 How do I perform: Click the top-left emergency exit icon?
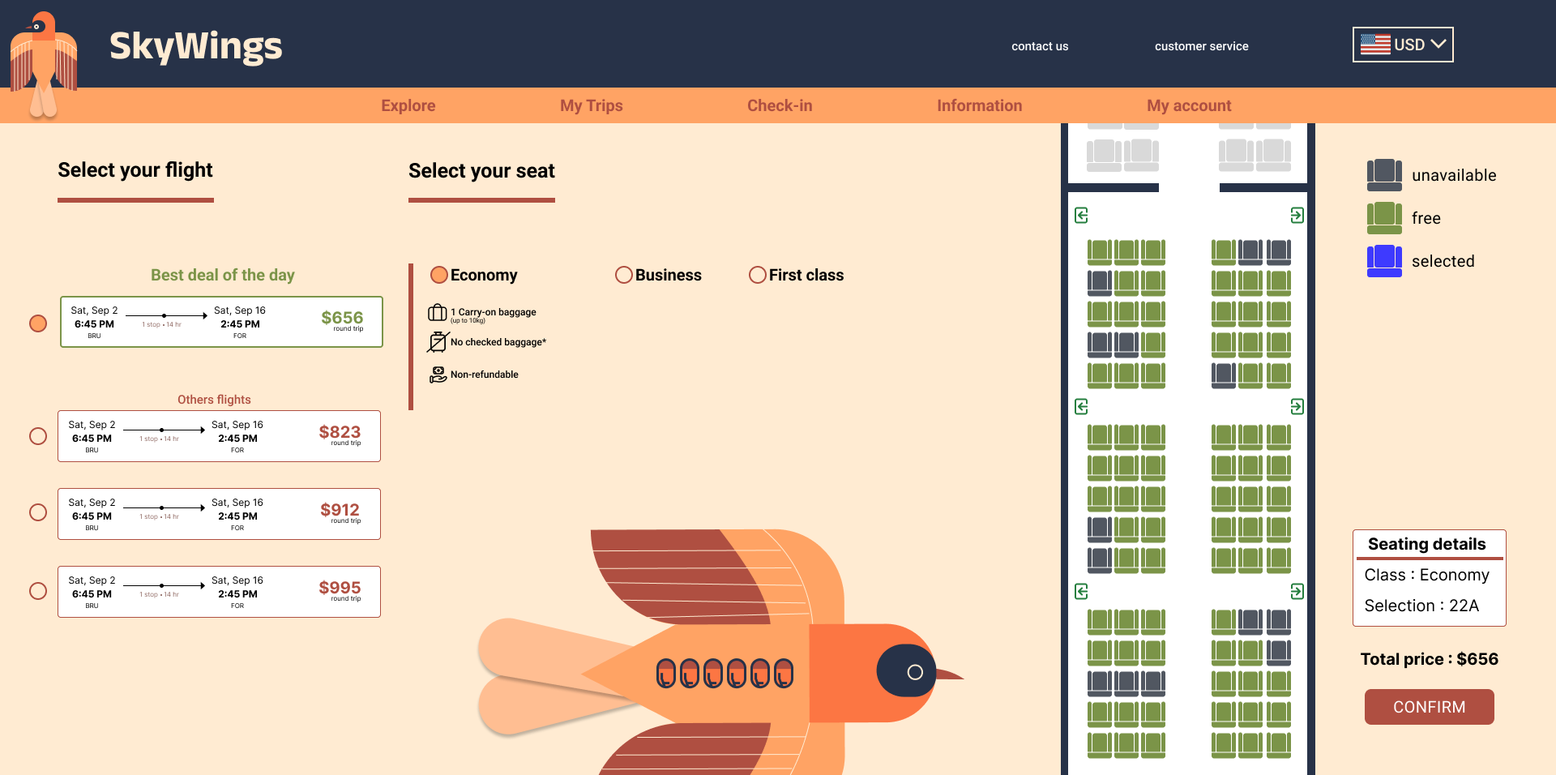1081,216
